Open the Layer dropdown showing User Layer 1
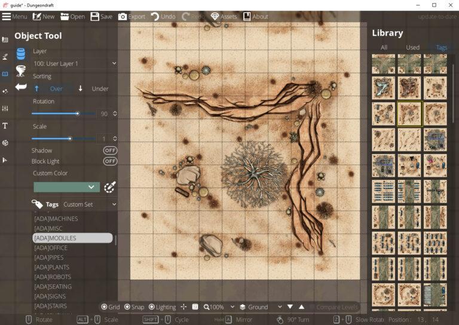The width and height of the screenshot is (459, 325). (x=75, y=63)
